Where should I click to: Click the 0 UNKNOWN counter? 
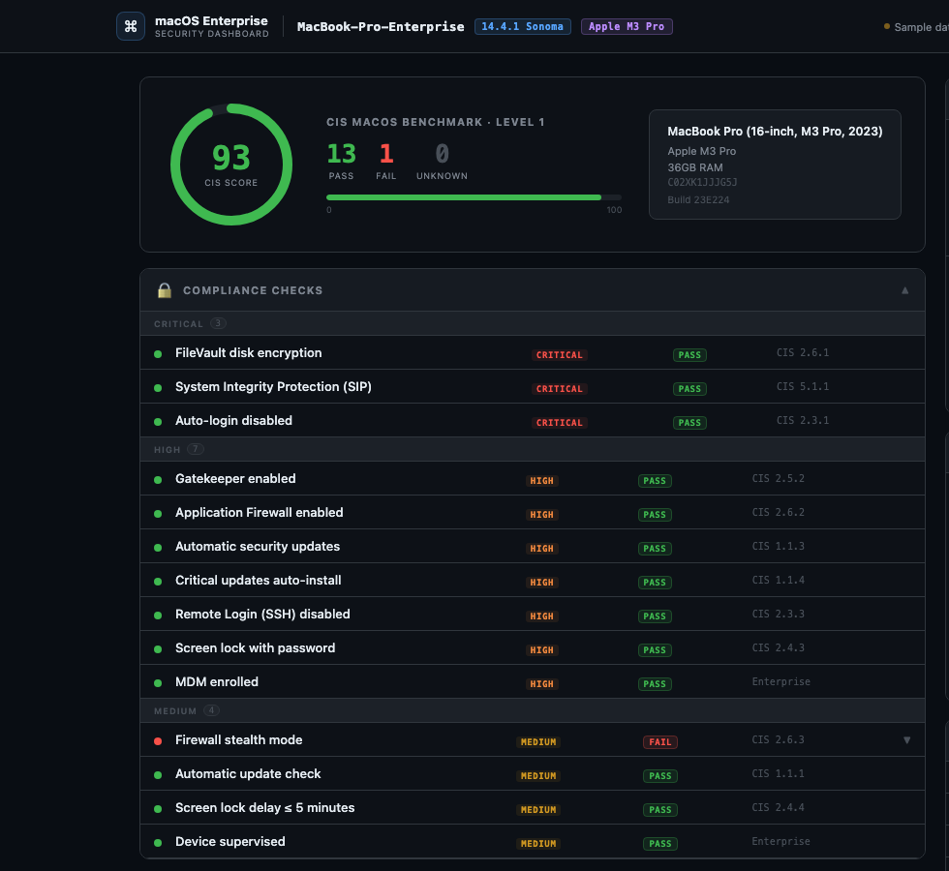point(442,161)
